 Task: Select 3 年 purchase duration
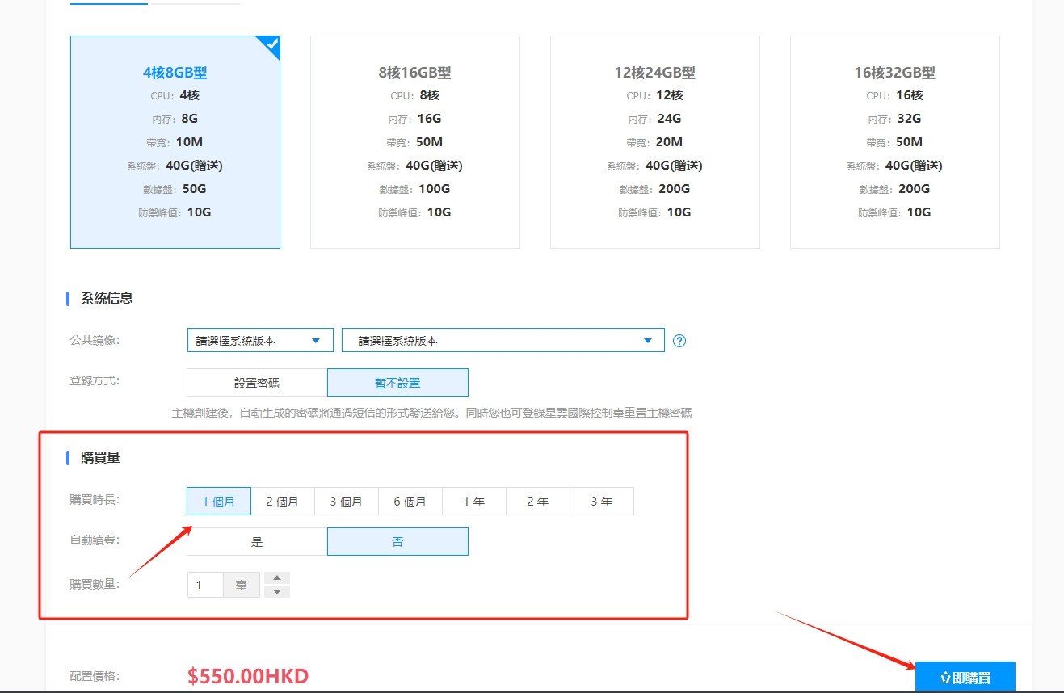[x=602, y=501]
